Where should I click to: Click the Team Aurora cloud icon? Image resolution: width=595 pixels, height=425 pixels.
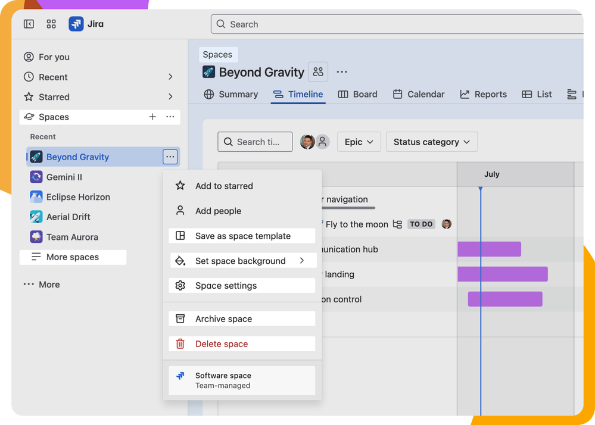tap(36, 237)
